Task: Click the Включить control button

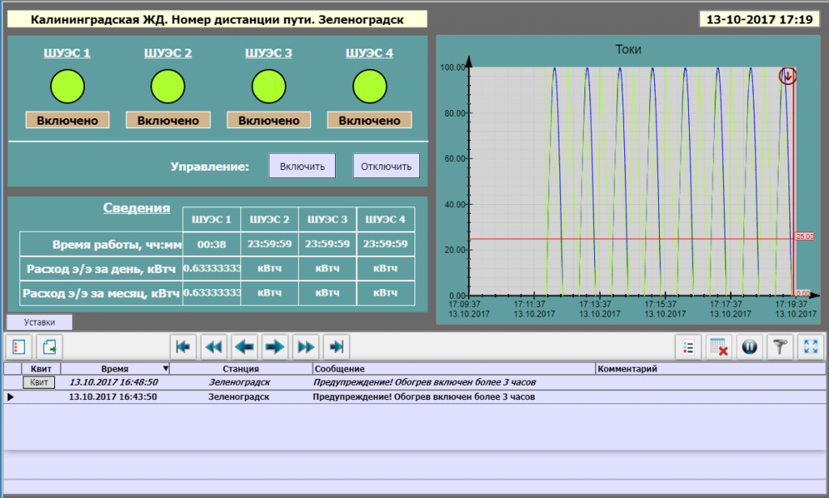Action: point(302,166)
